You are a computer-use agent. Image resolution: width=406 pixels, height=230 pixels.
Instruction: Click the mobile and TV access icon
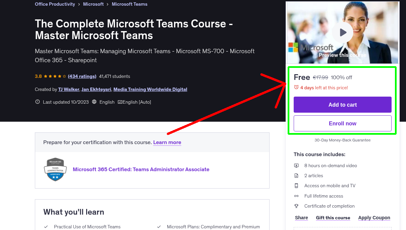tap(296, 186)
